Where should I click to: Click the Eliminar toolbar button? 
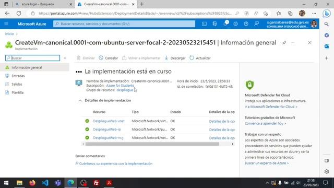click(x=86, y=58)
